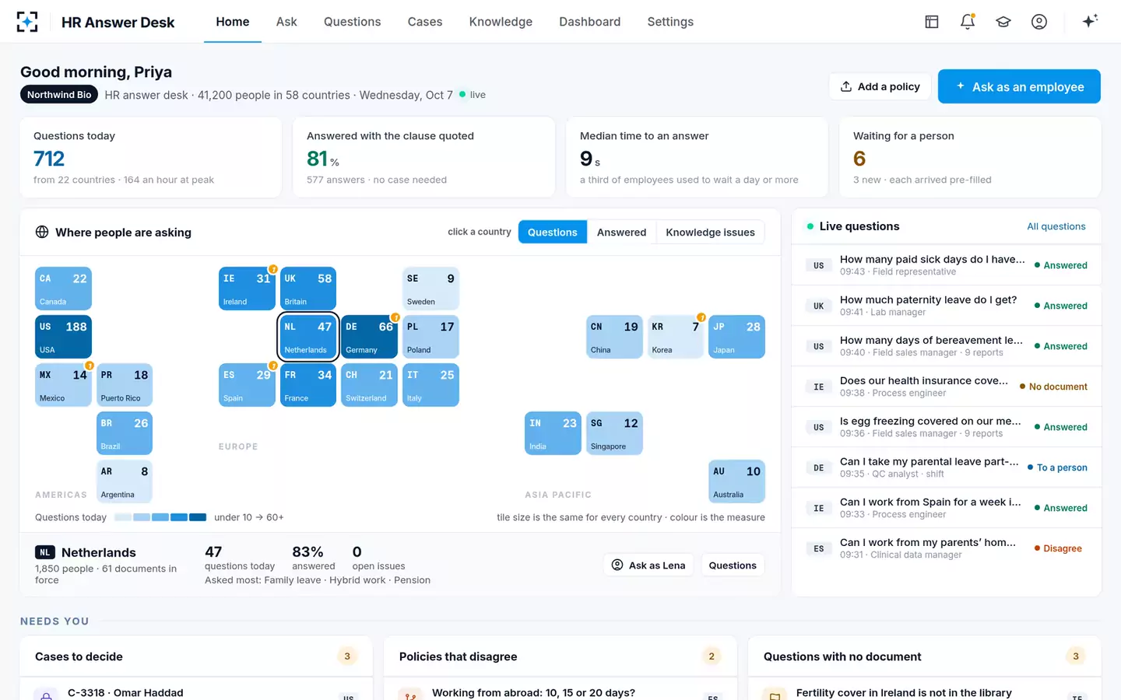
Task: Click the Northwind Bio company badge
Action: click(59, 95)
